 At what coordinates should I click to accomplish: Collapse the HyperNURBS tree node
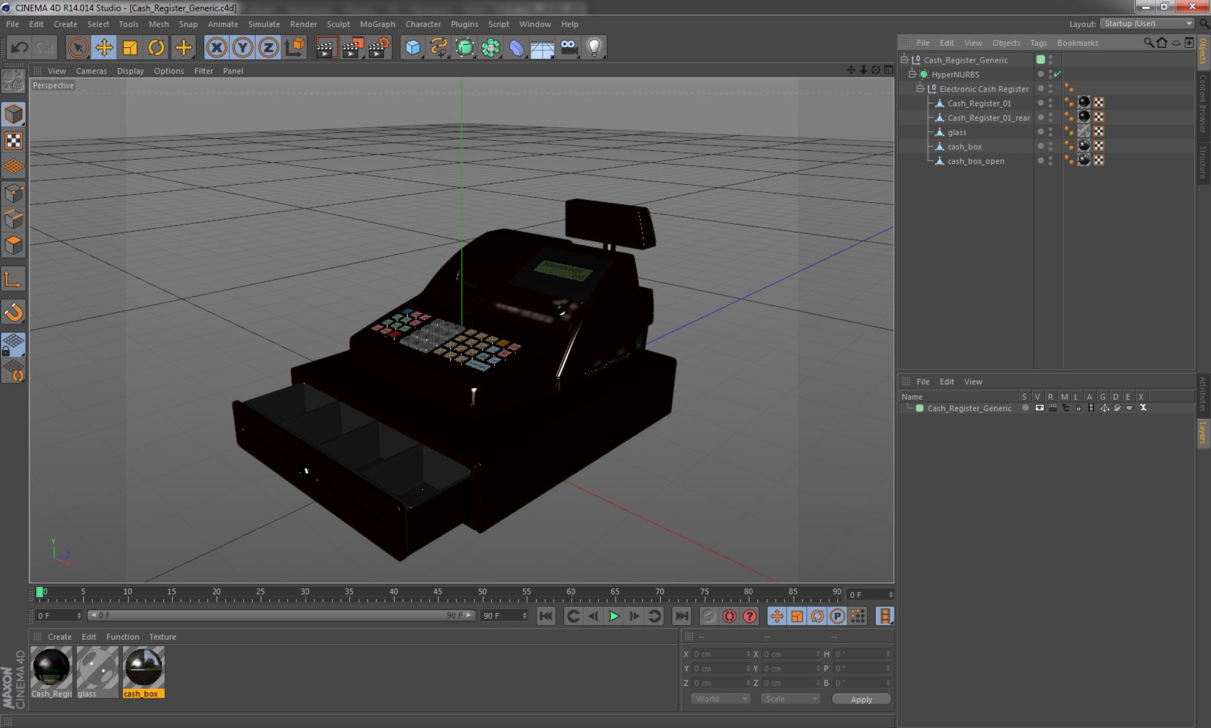click(913, 74)
